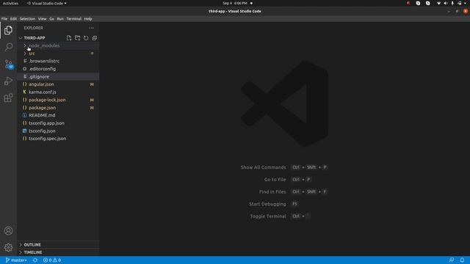Click the date and time clock

pyautogui.click(x=235, y=3)
